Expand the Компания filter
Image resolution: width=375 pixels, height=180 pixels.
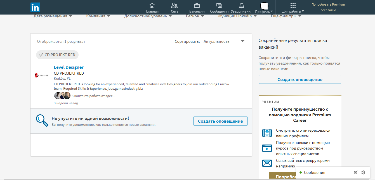pos(98,16)
